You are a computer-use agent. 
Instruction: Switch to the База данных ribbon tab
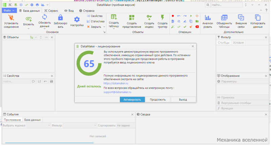(29, 11)
